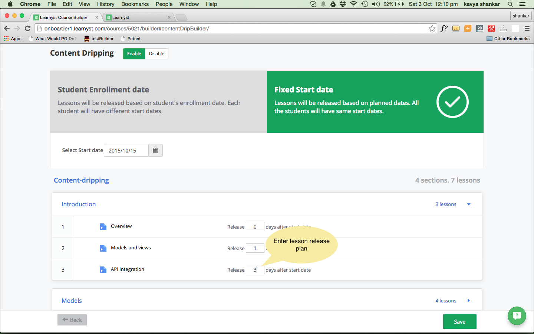Click the orange plus extension icon
The image size is (534, 334).
pos(468,29)
